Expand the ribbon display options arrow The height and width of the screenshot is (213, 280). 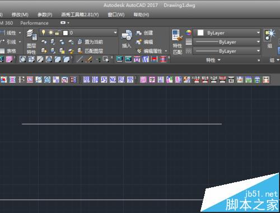(68, 23)
